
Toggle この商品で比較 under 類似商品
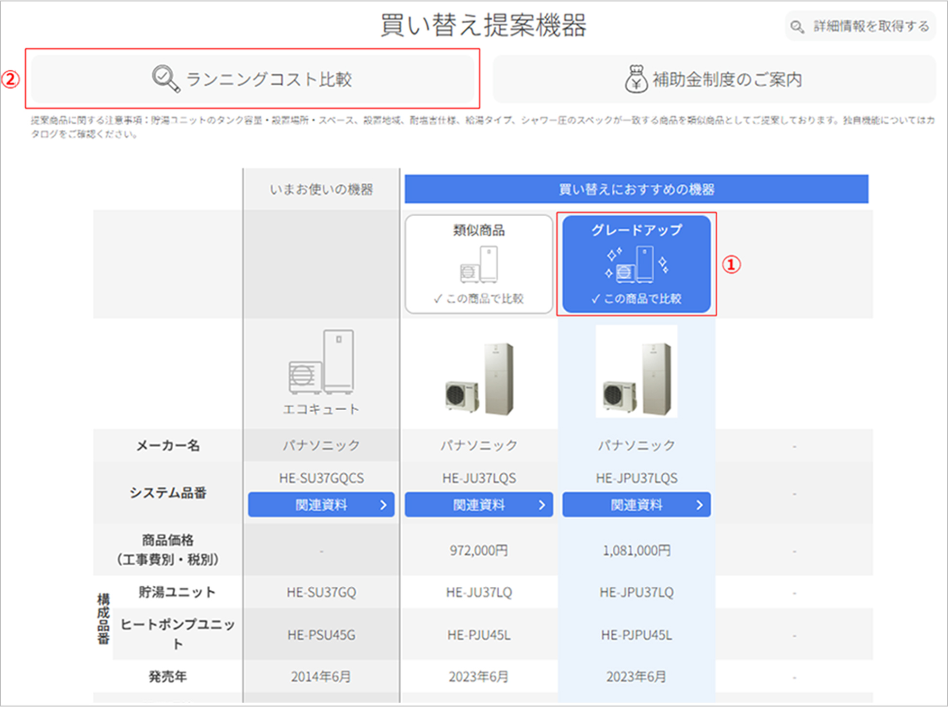coord(479,299)
